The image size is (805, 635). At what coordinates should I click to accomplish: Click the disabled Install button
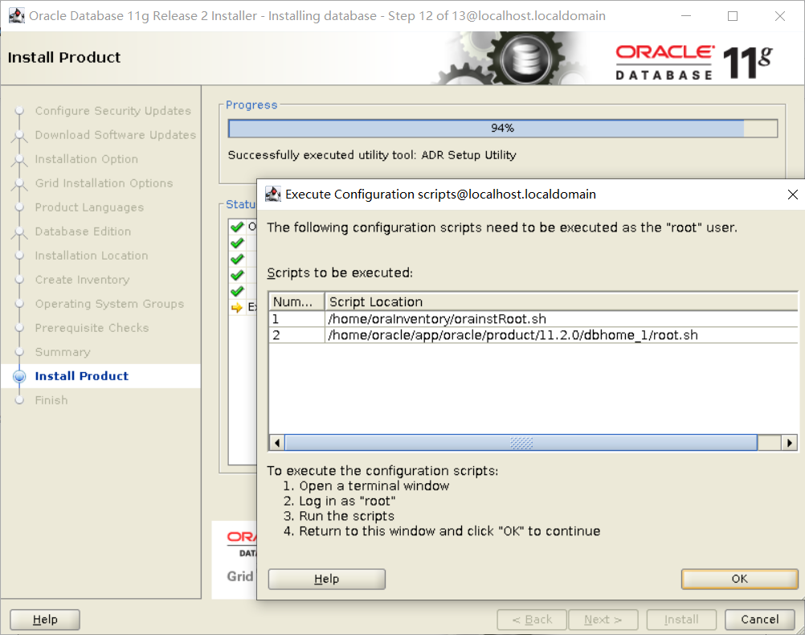pos(681,620)
